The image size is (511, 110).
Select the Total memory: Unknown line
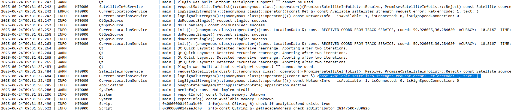click(x=221, y=95)
